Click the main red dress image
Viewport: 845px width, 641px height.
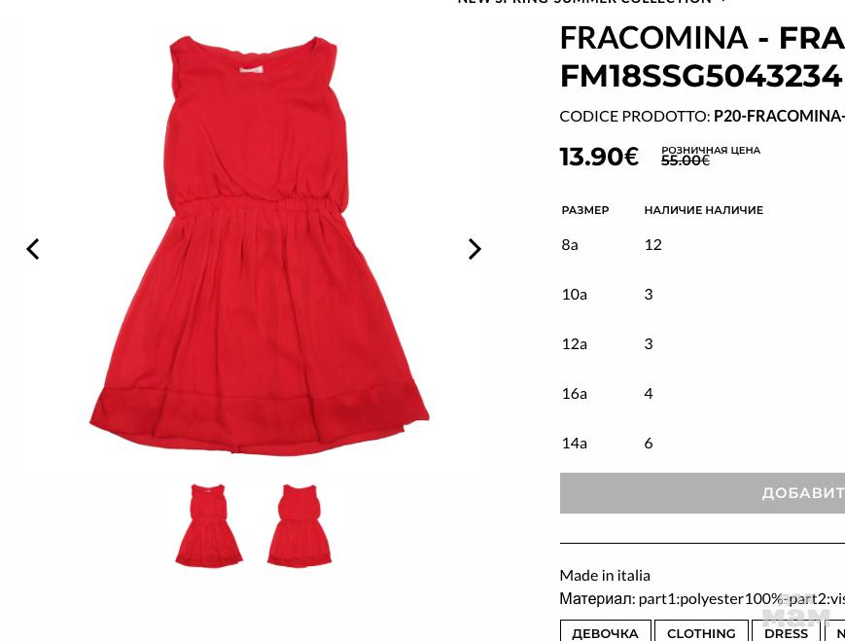tap(260, 246)
